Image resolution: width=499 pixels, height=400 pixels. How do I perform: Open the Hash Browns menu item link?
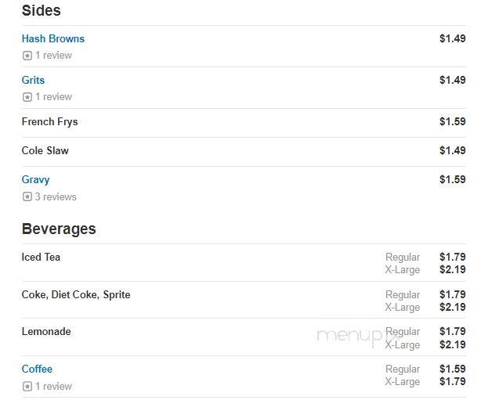[x=53, y=39]
